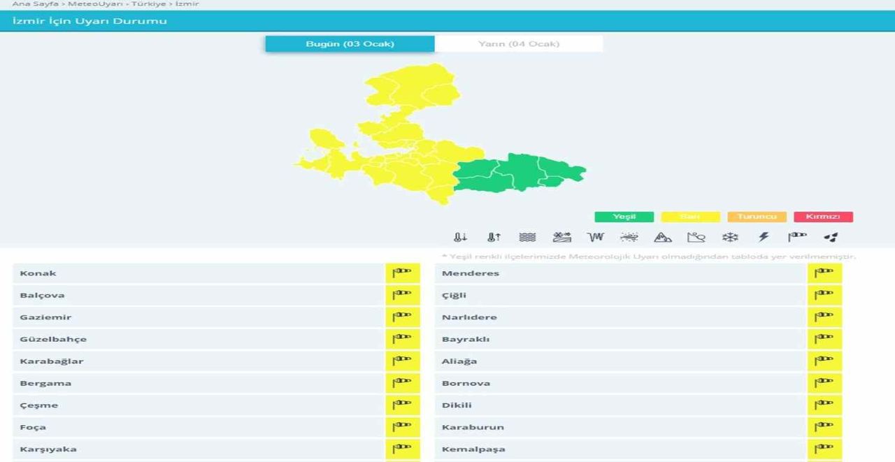Click the Karabağlar district name

[51, 361]
